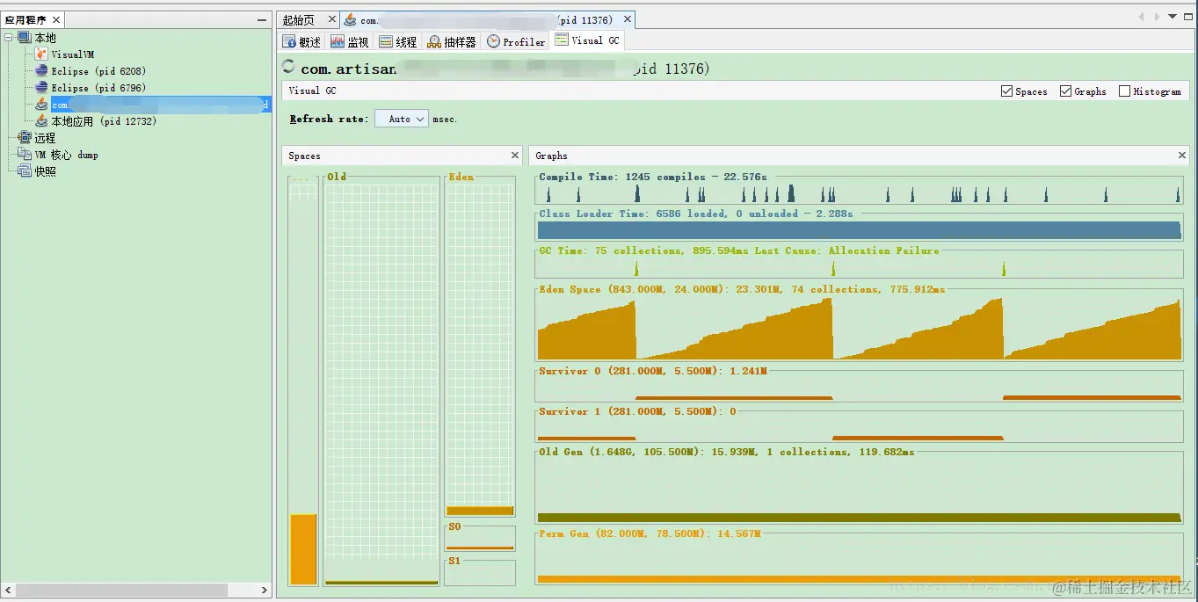Viewport: 1198px width, 602px height.
Task: Select 本地应用 (pid 12732) in the tree
Action: tap(104, 121)
